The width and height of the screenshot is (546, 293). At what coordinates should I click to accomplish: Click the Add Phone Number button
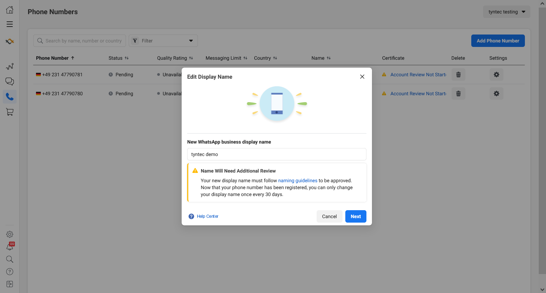coord(498,41)
